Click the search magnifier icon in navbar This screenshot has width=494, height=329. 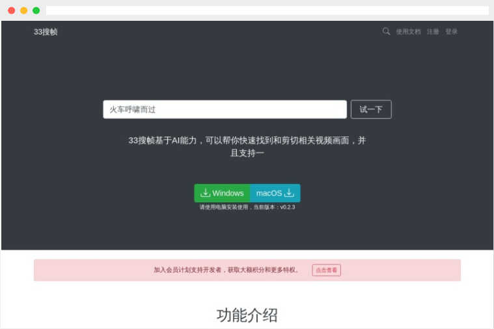[386, 31]
